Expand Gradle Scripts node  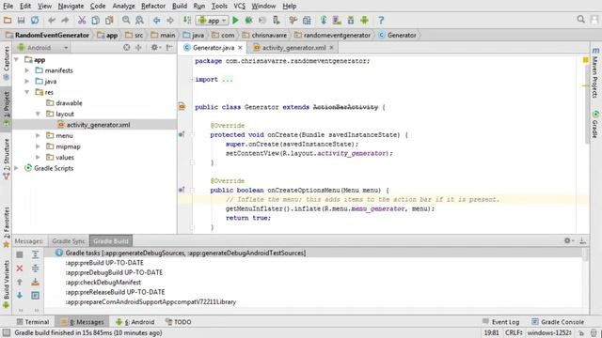pos(17,168)
